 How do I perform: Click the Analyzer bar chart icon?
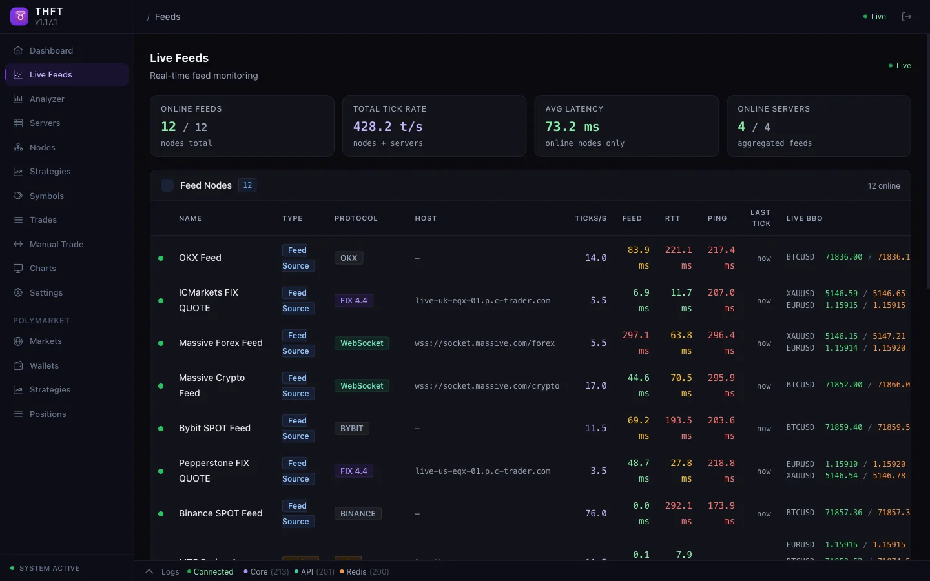pos(18,99)
